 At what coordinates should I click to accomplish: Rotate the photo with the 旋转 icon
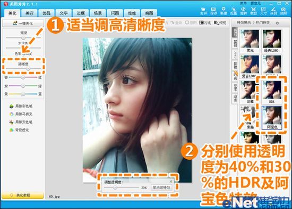pyautogui.click(x=243, y=11)
